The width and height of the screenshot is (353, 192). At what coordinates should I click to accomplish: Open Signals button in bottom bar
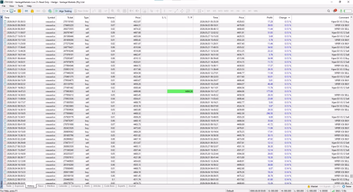click(325, 186)
